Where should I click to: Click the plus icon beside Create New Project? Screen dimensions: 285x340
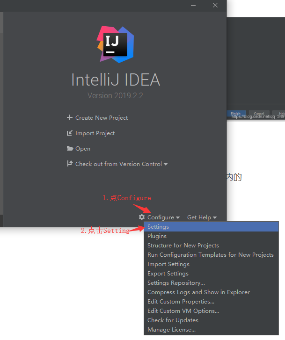(69, 117)
